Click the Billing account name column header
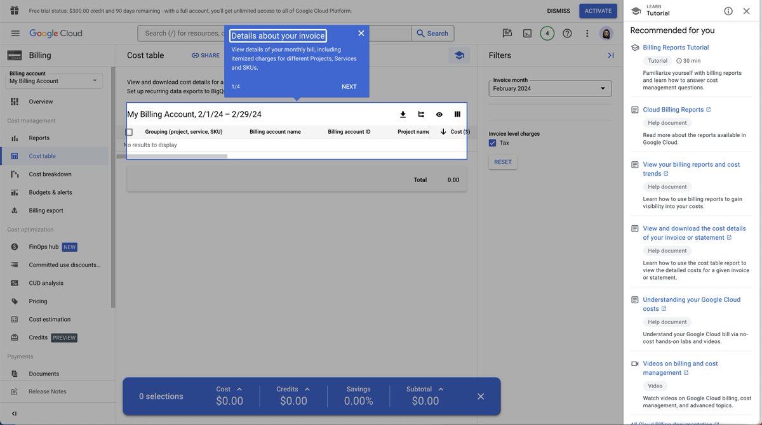Screen dimensions: 762x425 [x=275, y=132]
